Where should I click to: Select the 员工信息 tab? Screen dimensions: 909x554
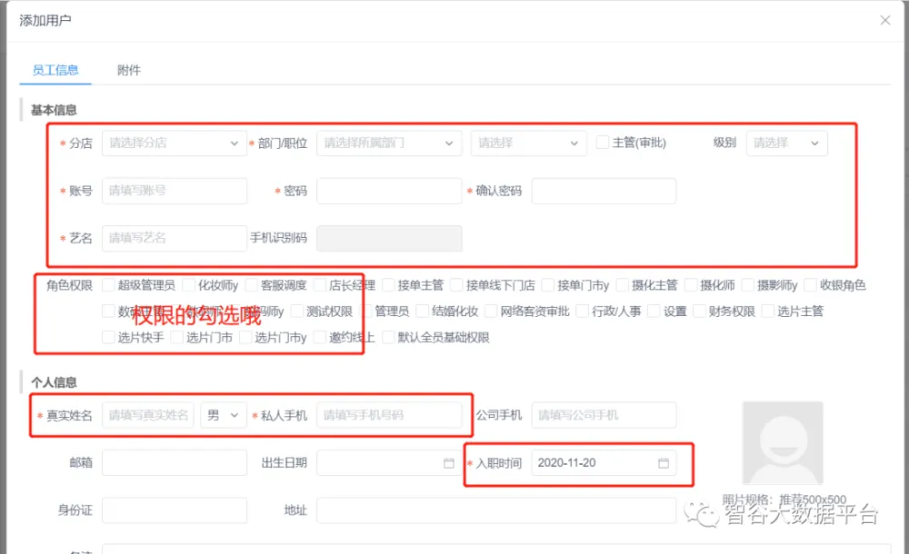click(55, 70)
